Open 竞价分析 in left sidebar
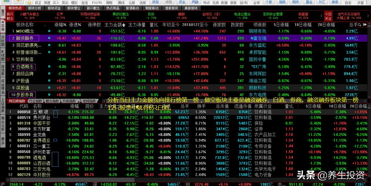This screenshot has height=186, width=371. pos(3,123)
